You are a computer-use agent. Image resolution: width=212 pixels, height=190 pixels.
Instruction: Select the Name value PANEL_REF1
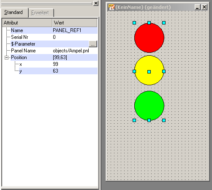pyautogui.click(x=67, y=30)
